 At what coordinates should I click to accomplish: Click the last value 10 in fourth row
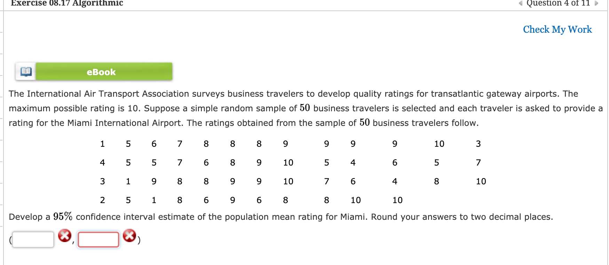click(x=397, y=200)
